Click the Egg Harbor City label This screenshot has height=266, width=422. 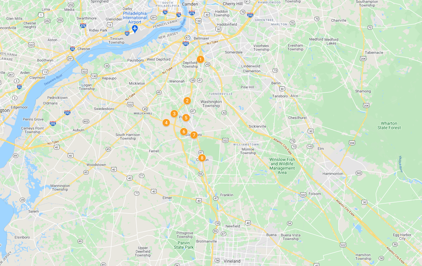[x=402, y=237]
